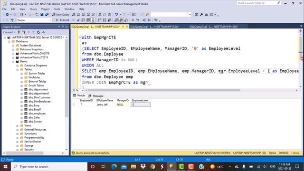
Task: Expand the AdventureWorksDW2019 database node
Action: pos(13,54)
